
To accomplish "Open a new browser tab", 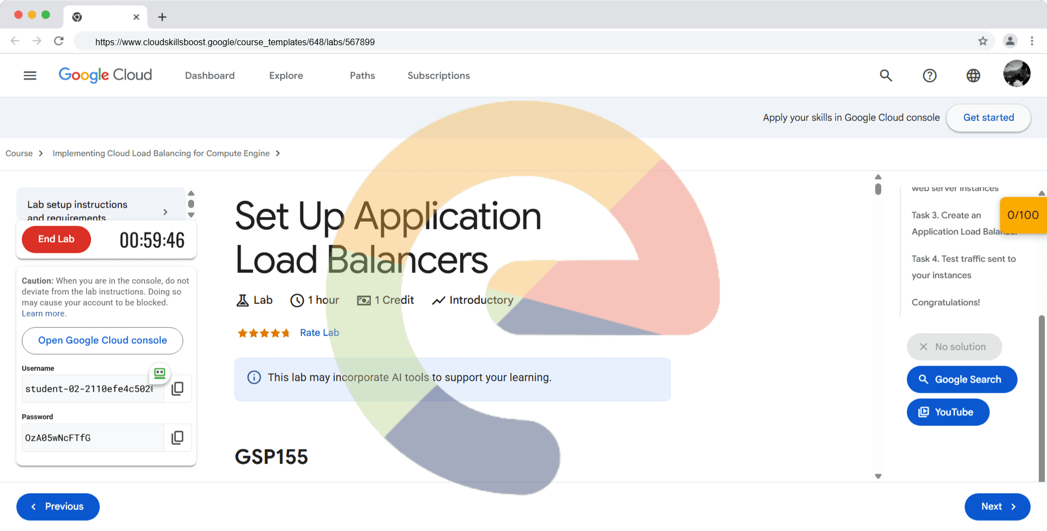I will 162,17.
